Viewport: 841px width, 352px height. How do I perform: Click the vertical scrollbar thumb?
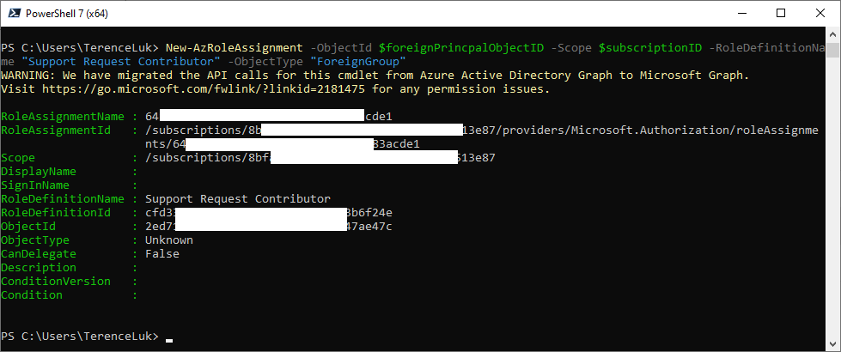[x=832, y=50]
